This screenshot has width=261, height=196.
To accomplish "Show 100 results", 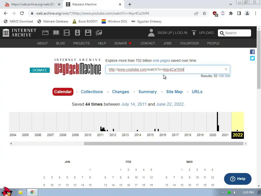I will (221, 76).
